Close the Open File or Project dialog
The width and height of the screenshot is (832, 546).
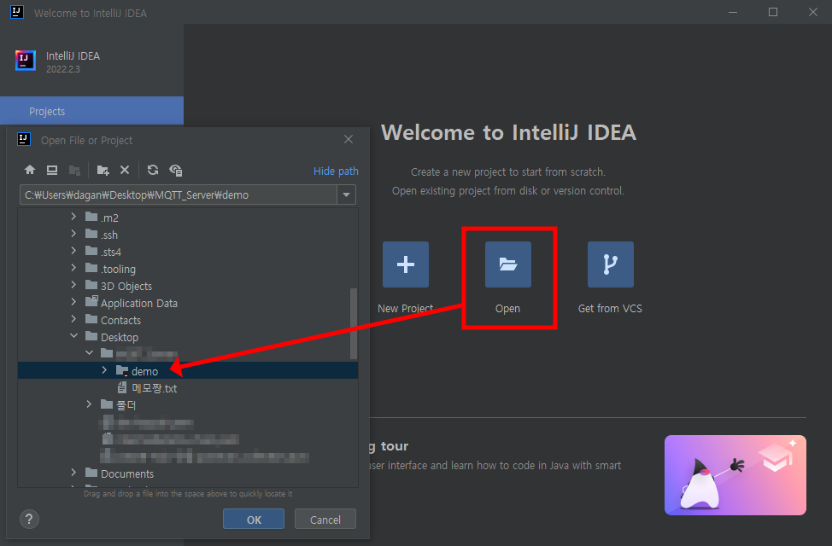pyautogui.click(x=348, y=139)
